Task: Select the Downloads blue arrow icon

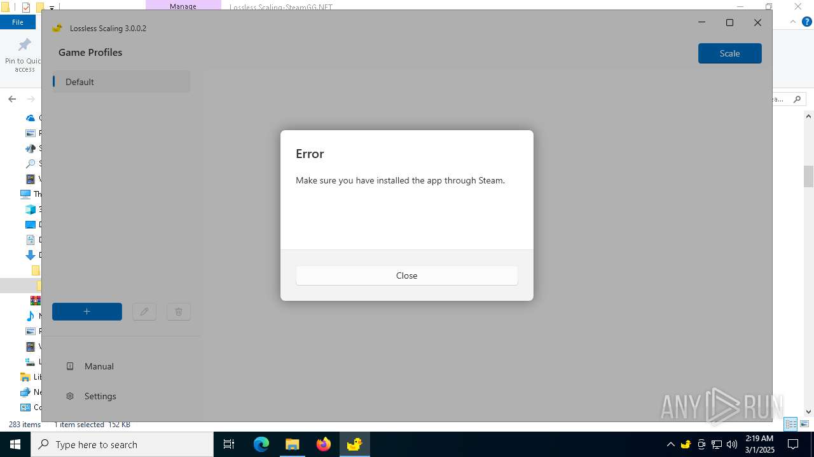Action: tap(30, 255)
